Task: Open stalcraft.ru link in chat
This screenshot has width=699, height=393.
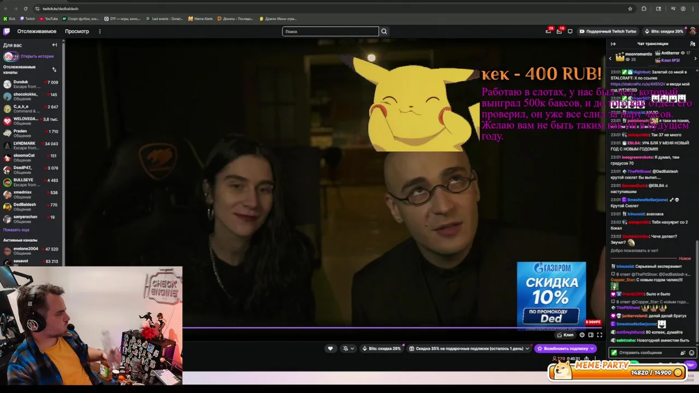Action: click(638, 84)
